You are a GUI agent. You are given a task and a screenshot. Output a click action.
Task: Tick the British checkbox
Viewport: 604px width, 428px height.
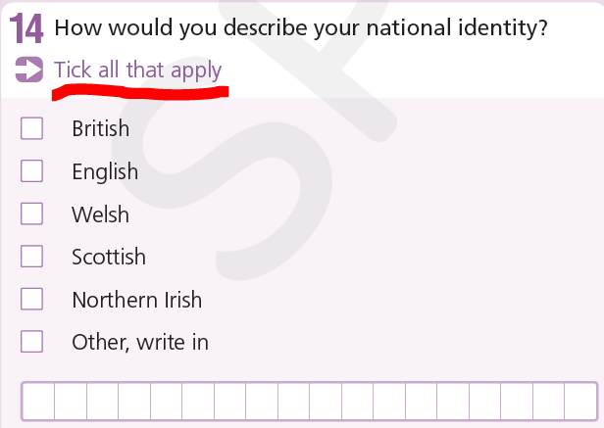pyautogui.click(x=31, y=128)
